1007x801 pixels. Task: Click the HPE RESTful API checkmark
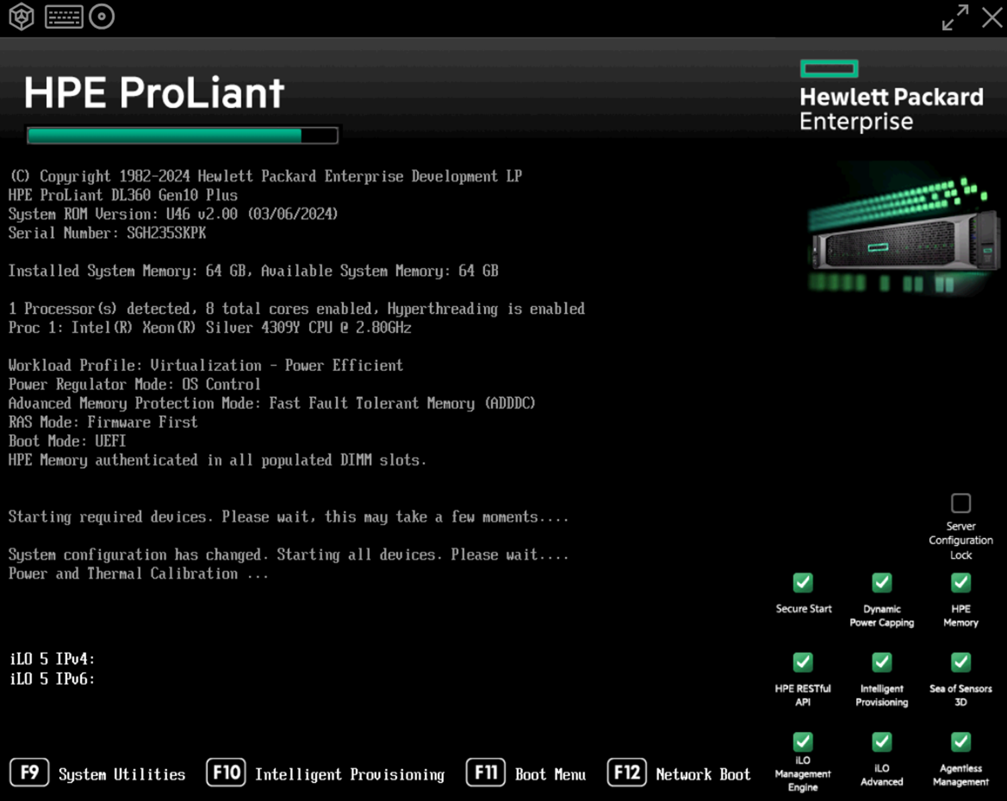(803, 662)
